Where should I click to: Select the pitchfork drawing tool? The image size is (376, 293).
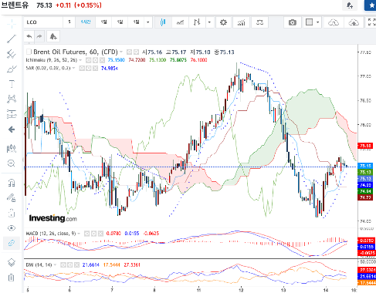pos(12,54)
